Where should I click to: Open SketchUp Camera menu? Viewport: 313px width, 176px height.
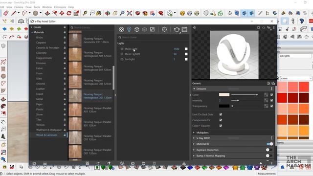click(x=19, y=7)
